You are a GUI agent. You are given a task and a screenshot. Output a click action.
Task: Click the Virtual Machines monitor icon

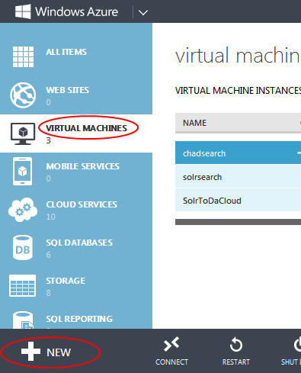(x=23, y=133)
